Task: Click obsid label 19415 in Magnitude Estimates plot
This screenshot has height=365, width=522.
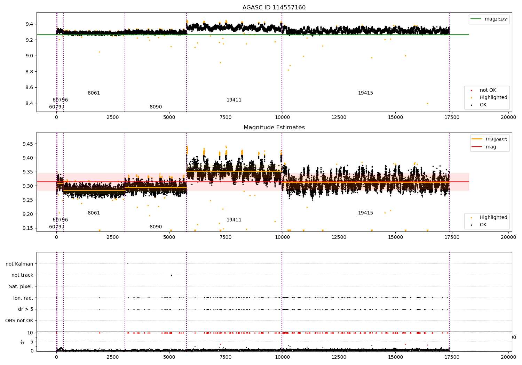Action: tap(365, 213)
